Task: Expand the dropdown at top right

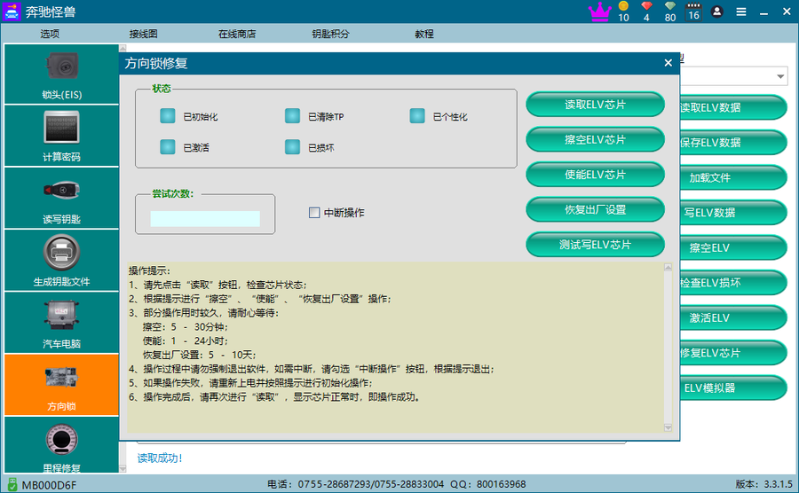Action: coord(780,77)
